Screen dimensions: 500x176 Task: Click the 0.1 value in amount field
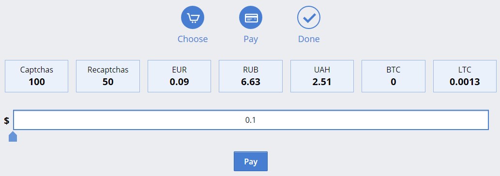(x=251, y=120)
